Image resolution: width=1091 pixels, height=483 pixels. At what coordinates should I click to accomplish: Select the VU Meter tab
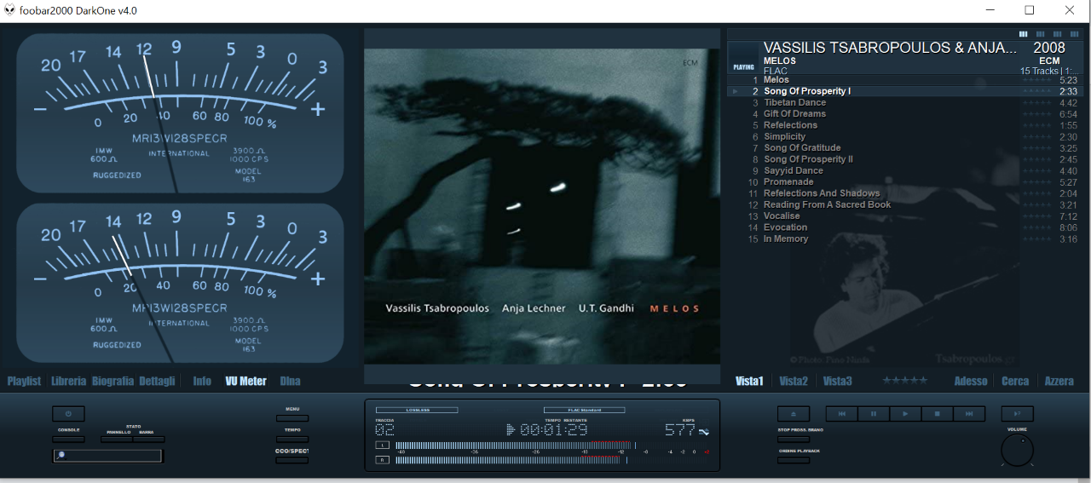(245, 381)
